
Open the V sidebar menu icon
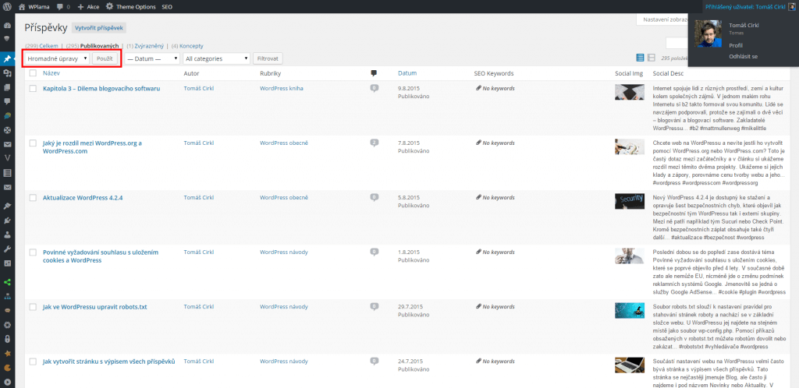click(7, 158)
